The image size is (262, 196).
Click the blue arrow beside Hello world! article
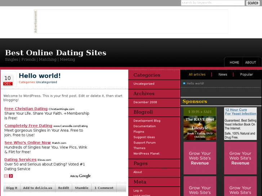tap(184, 83)
